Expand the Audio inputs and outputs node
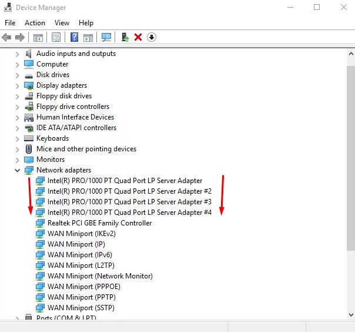The width and height of the screenshot is (355, 332). (18, 54)
